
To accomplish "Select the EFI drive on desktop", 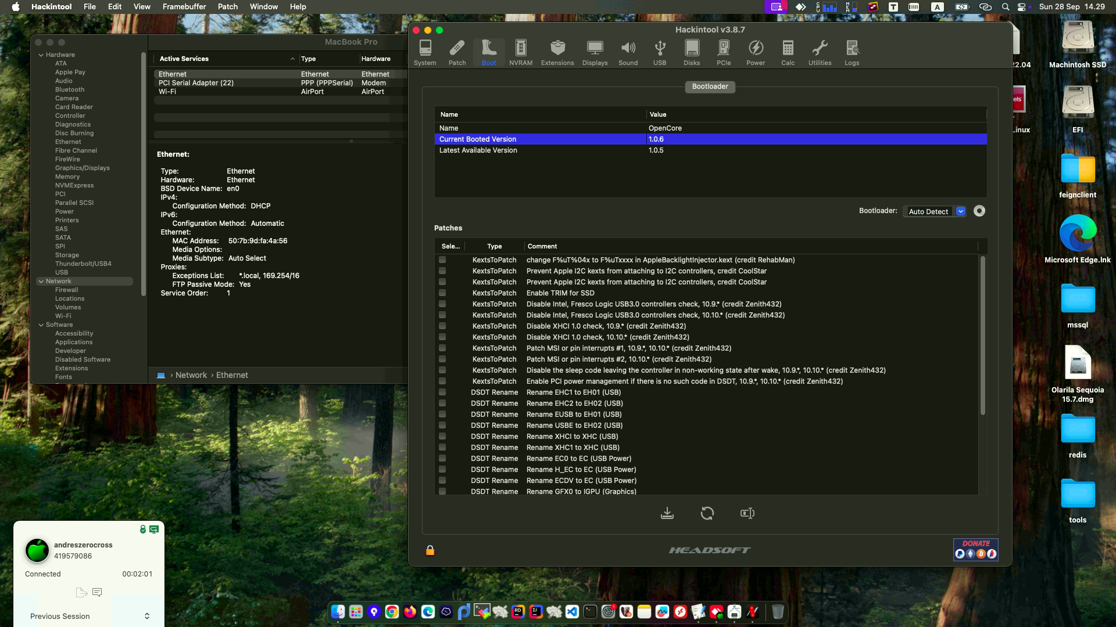I will click(1078, 110).
